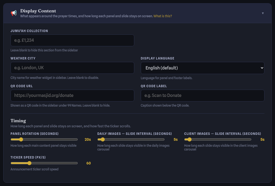Click the 'Leave blank to hide this section' hint
This screenshot has width=275, height=186.
pos(44,50)
